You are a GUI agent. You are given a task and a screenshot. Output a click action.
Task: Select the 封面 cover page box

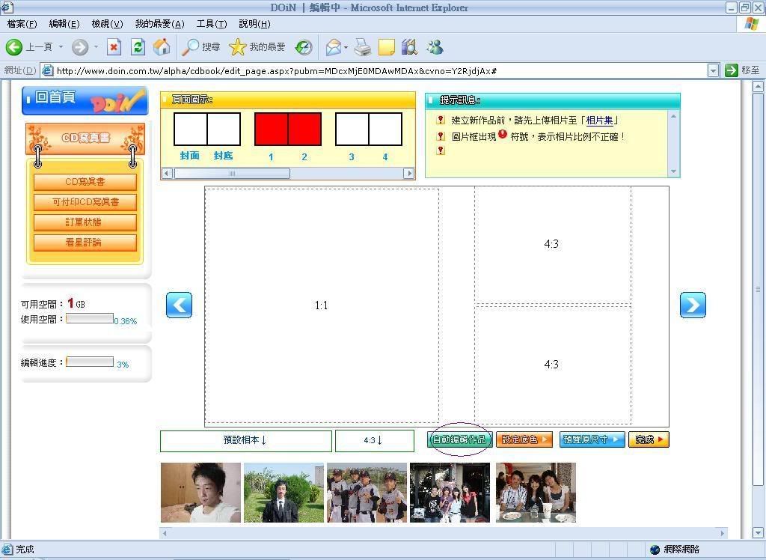coord(190,130)
